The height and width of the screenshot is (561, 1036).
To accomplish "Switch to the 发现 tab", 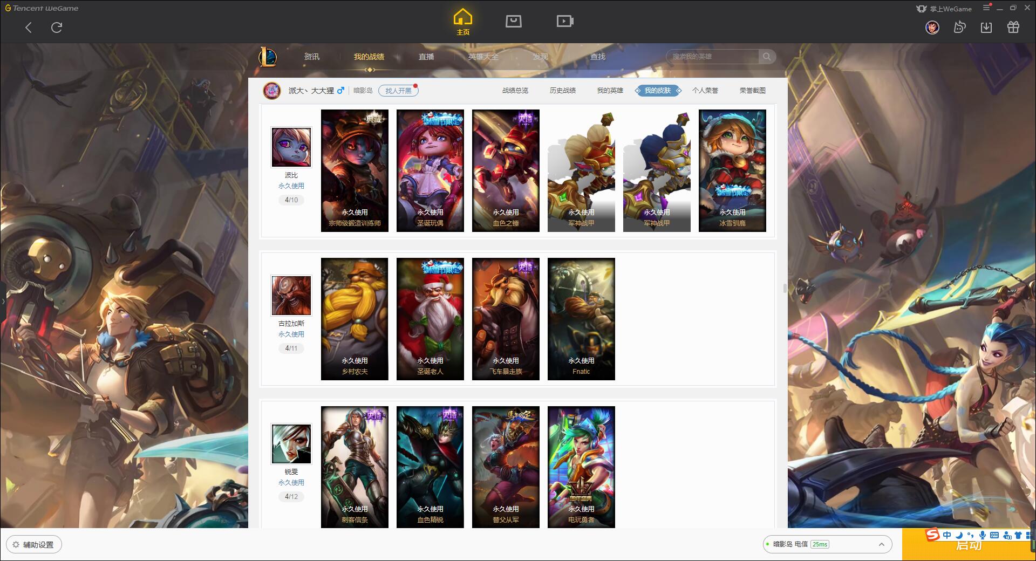I will (541, 57).
